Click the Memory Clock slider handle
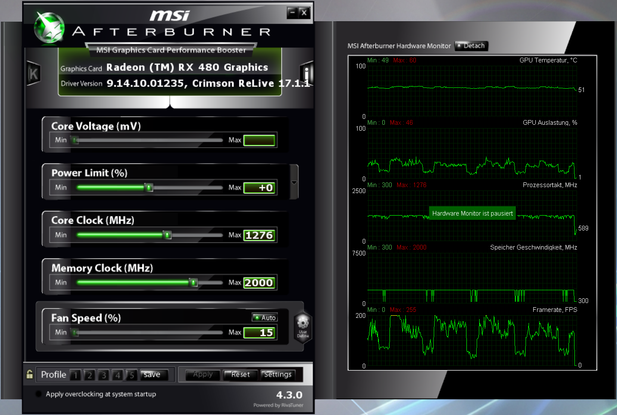Viewport: 617px width, 415px height. [193, 283]
